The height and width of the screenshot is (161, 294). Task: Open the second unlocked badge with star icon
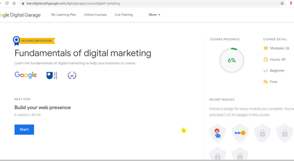coord(240,133)
